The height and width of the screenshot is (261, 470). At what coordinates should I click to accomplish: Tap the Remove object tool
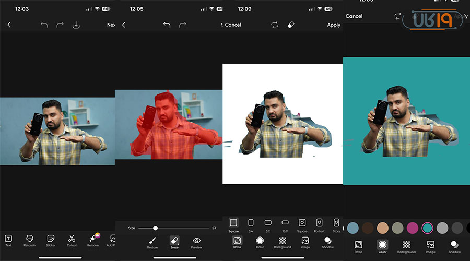point(93,240)
